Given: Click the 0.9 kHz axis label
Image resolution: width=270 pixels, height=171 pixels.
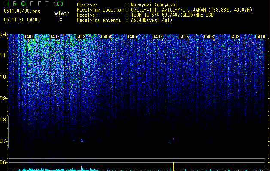Looking at the screenshot, I should pyautogui.click(x=3, y=98).
